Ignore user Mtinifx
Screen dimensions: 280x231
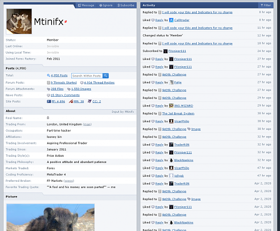point(106,5)
